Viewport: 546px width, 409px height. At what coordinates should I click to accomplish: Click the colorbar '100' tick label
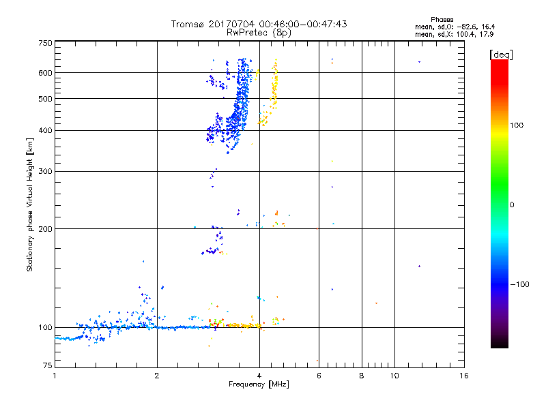pyautogui.click(x=517, y=125)
